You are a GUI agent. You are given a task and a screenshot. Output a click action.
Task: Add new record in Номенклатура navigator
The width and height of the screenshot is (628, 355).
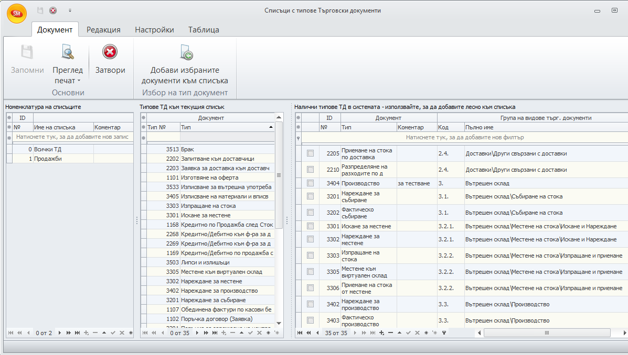[86, 332]
